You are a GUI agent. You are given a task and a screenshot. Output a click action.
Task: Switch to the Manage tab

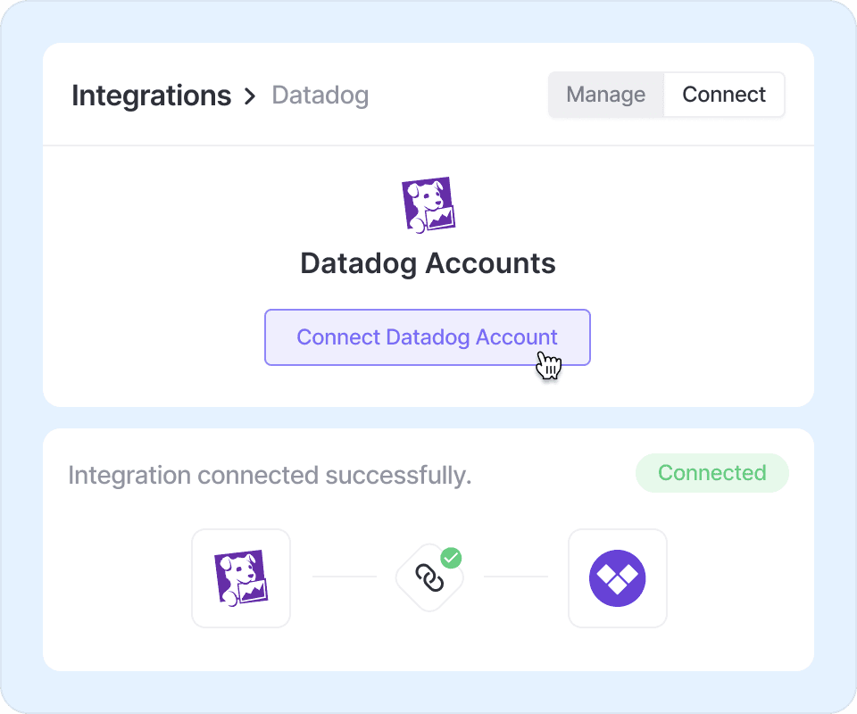point(606,95)
